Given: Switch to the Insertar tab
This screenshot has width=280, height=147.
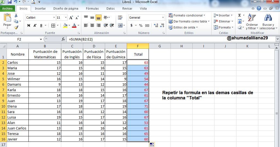Looking at the screenshot, I should coord(40,8).
